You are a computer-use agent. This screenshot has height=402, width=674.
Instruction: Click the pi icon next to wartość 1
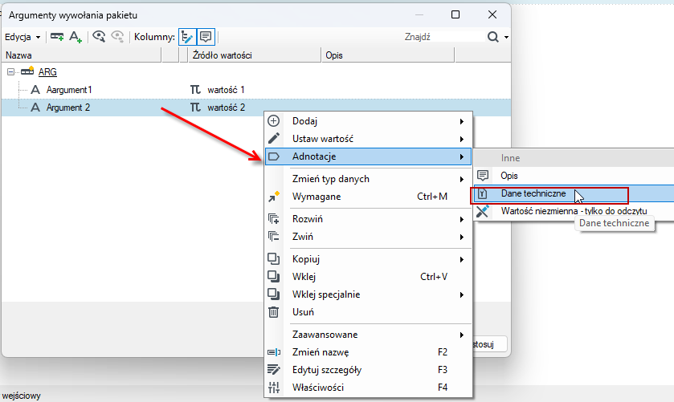195,90
